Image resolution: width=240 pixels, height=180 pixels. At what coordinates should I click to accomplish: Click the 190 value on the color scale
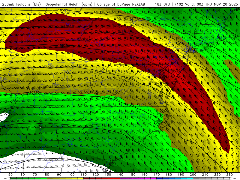181,175
